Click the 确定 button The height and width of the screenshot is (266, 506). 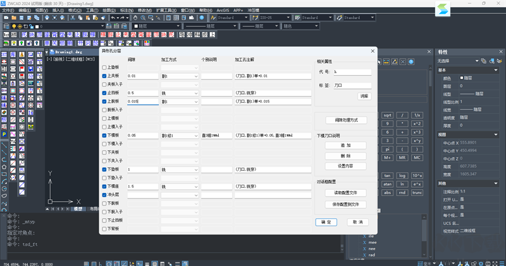pos(325,222)
